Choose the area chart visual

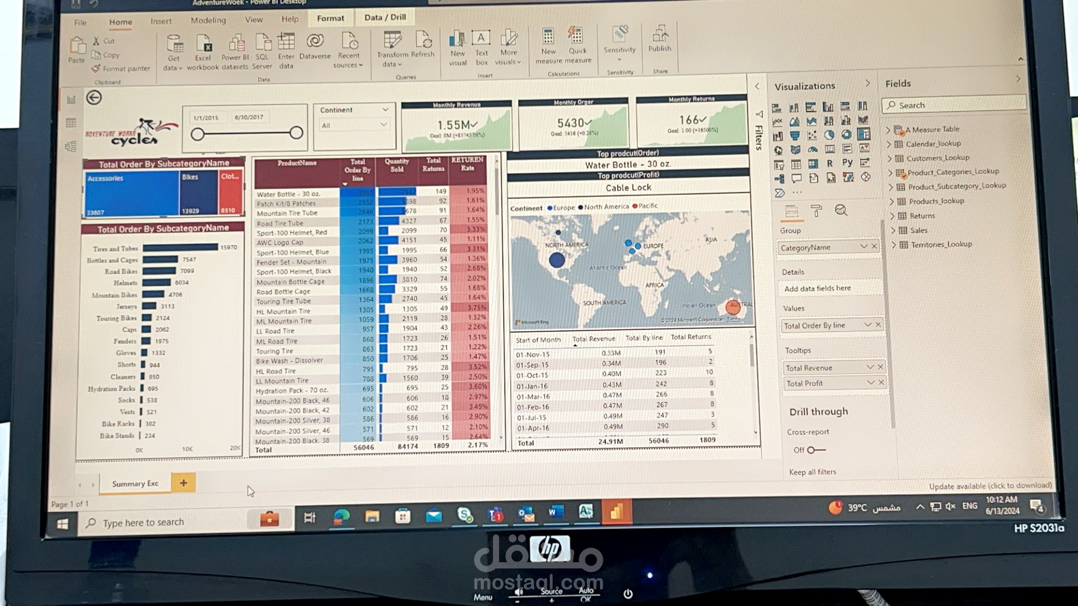pos(794,121)
